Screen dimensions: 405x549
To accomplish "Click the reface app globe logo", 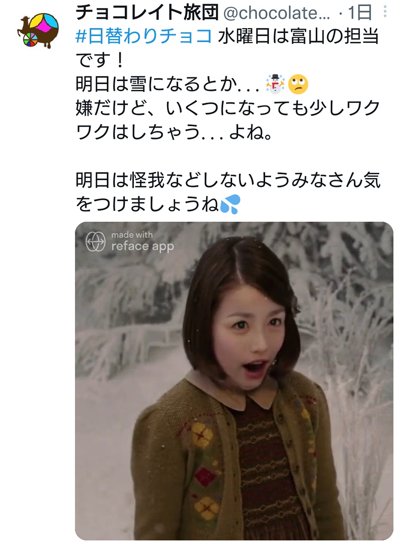I will point(95,241).
